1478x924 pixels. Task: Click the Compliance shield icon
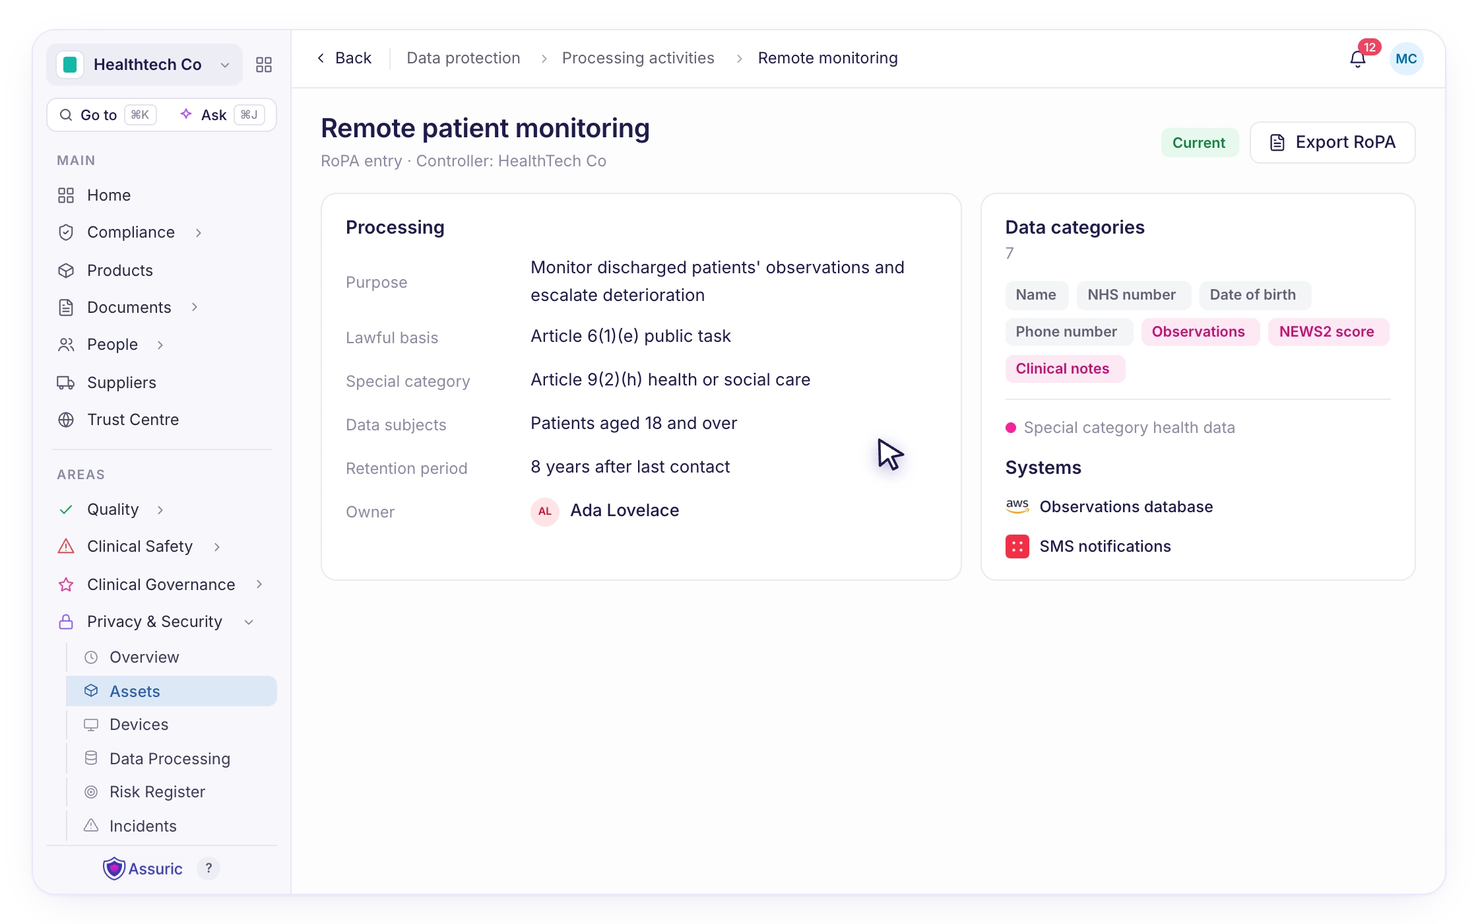pos(66,232)
